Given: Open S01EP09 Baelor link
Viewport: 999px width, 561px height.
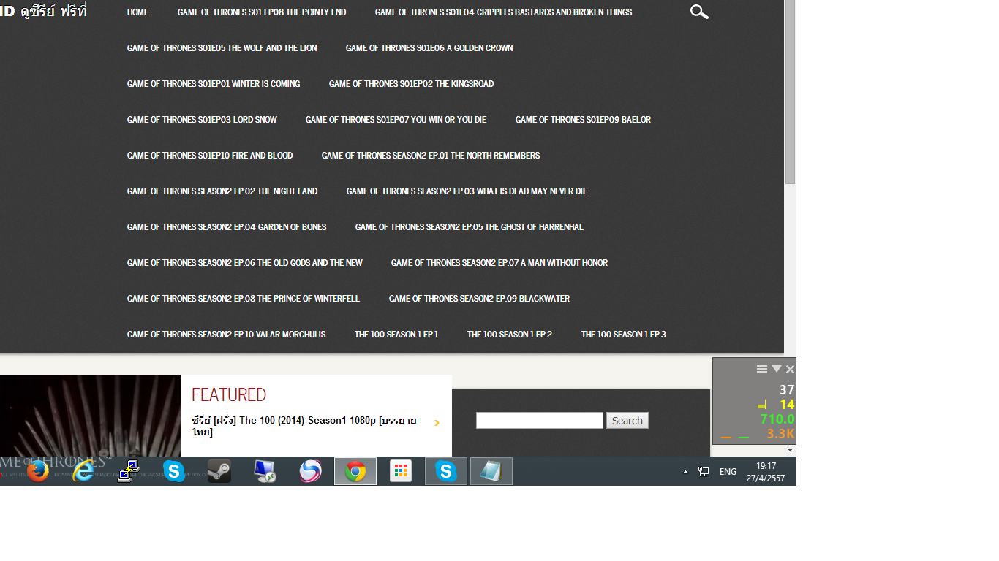Looking at the screenshot, I should tap(583, 120).
